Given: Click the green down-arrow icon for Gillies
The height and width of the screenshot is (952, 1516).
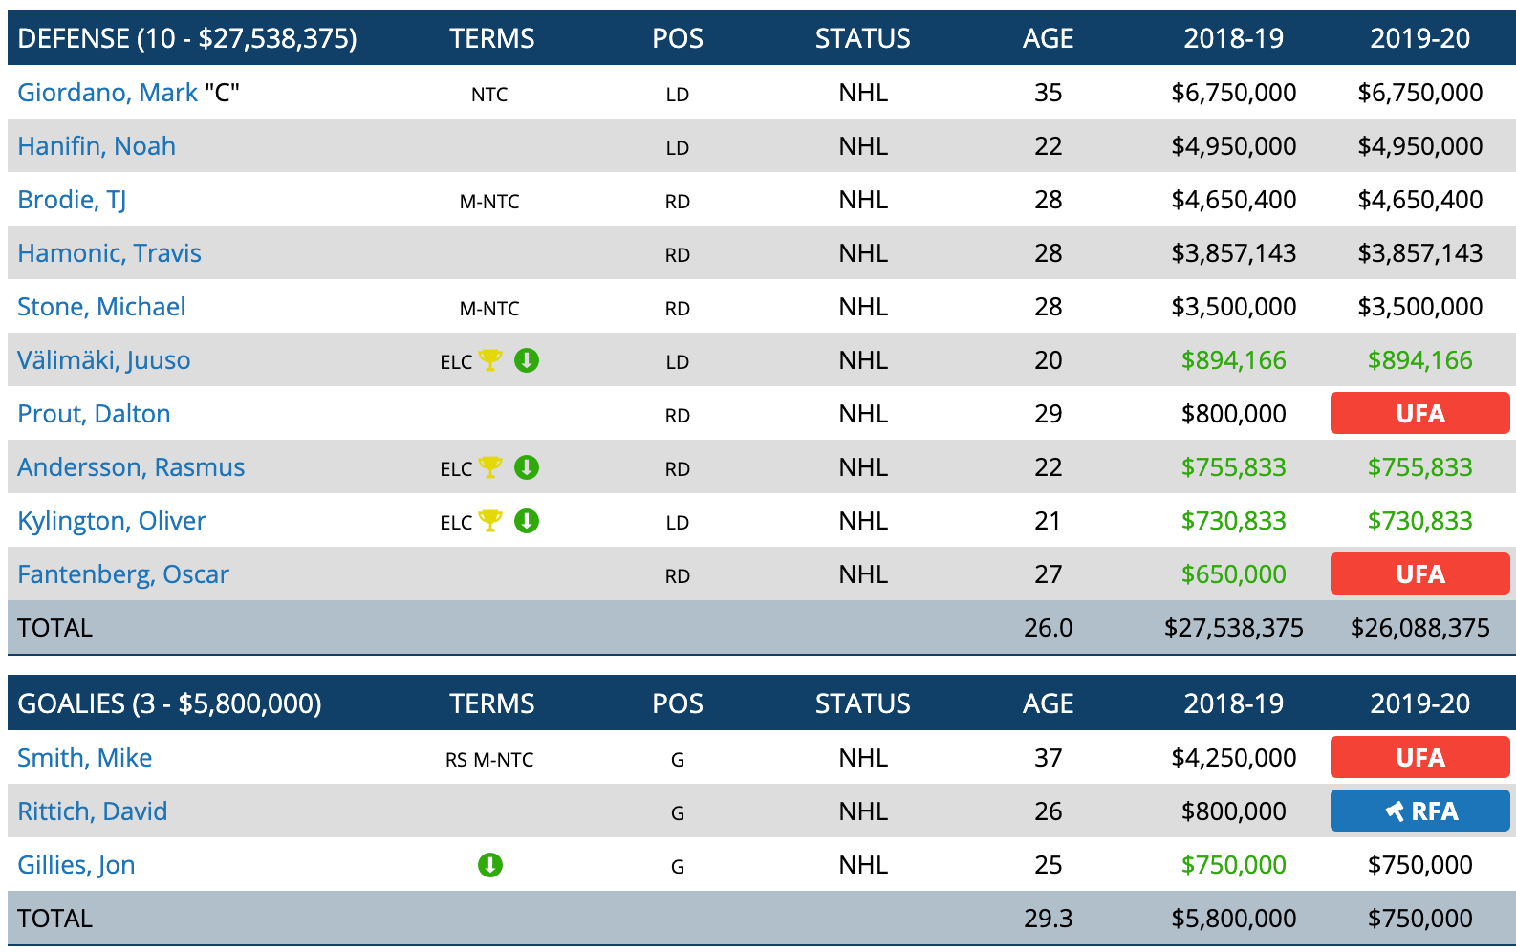Looking at the screenshot, I should coord(490,865).
